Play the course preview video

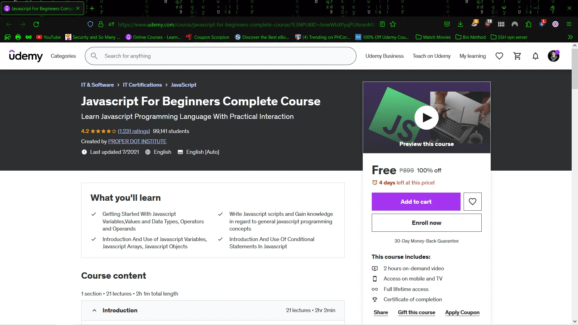[x=426, y=118]
